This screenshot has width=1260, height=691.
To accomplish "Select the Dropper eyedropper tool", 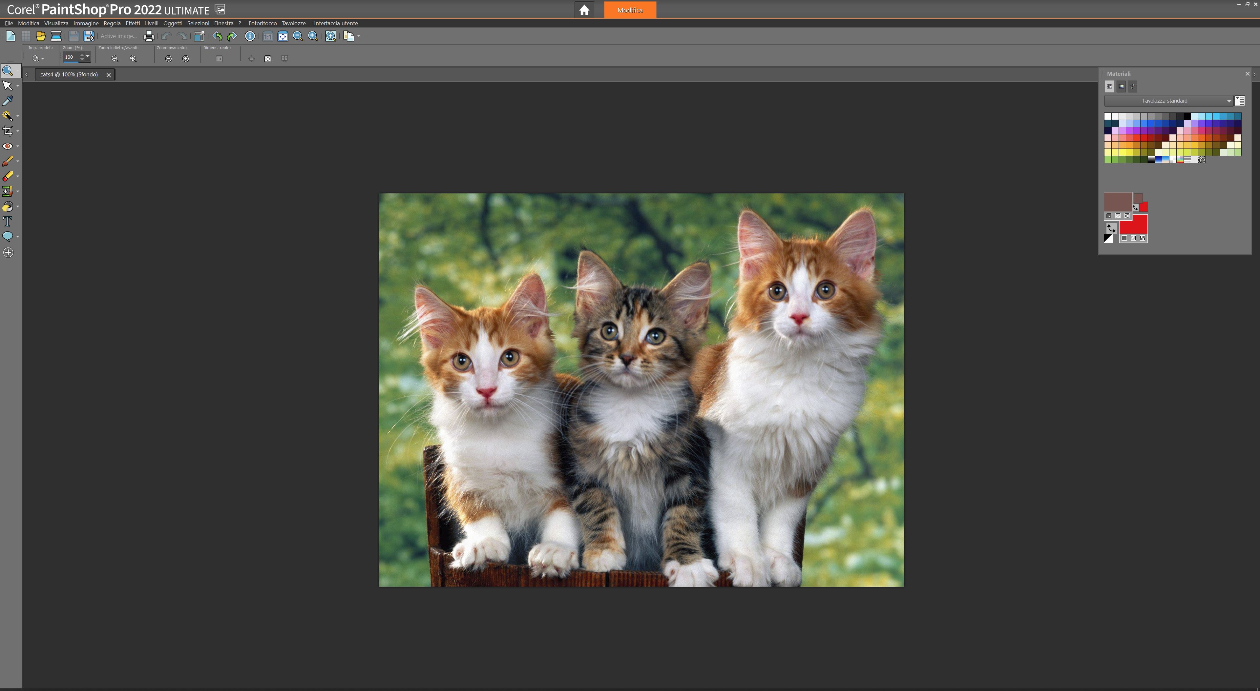I will tap(8, 101).
